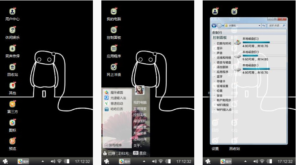
Task: Click the 已赚: 2.61元 earnings label
Action: (116, 153)
